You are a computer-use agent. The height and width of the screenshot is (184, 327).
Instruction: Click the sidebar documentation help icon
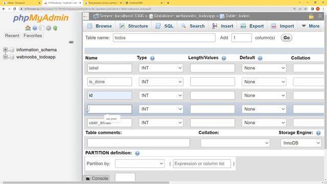tap(35, 28)
